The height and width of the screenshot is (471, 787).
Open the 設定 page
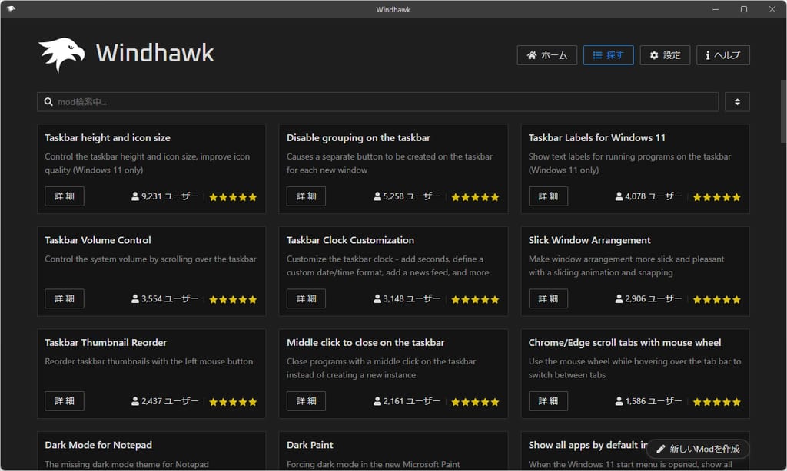coord(665,55)
